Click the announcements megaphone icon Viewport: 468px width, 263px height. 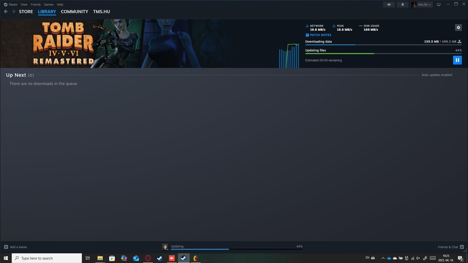pyautogui.click(x=389, y=5)
